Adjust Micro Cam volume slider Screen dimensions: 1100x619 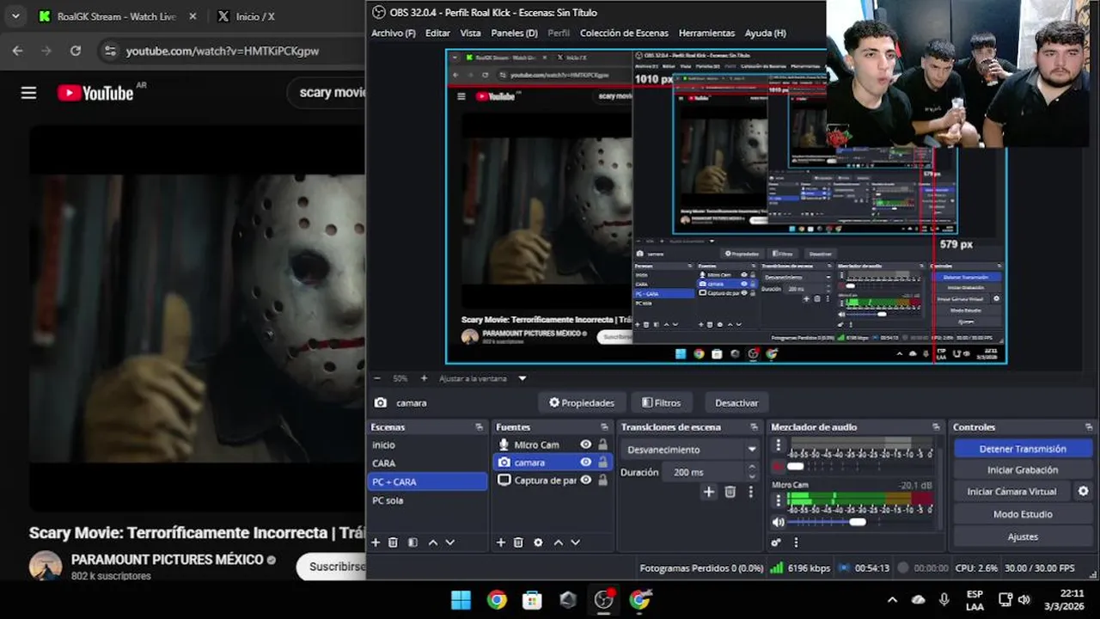tap(859, 522)
